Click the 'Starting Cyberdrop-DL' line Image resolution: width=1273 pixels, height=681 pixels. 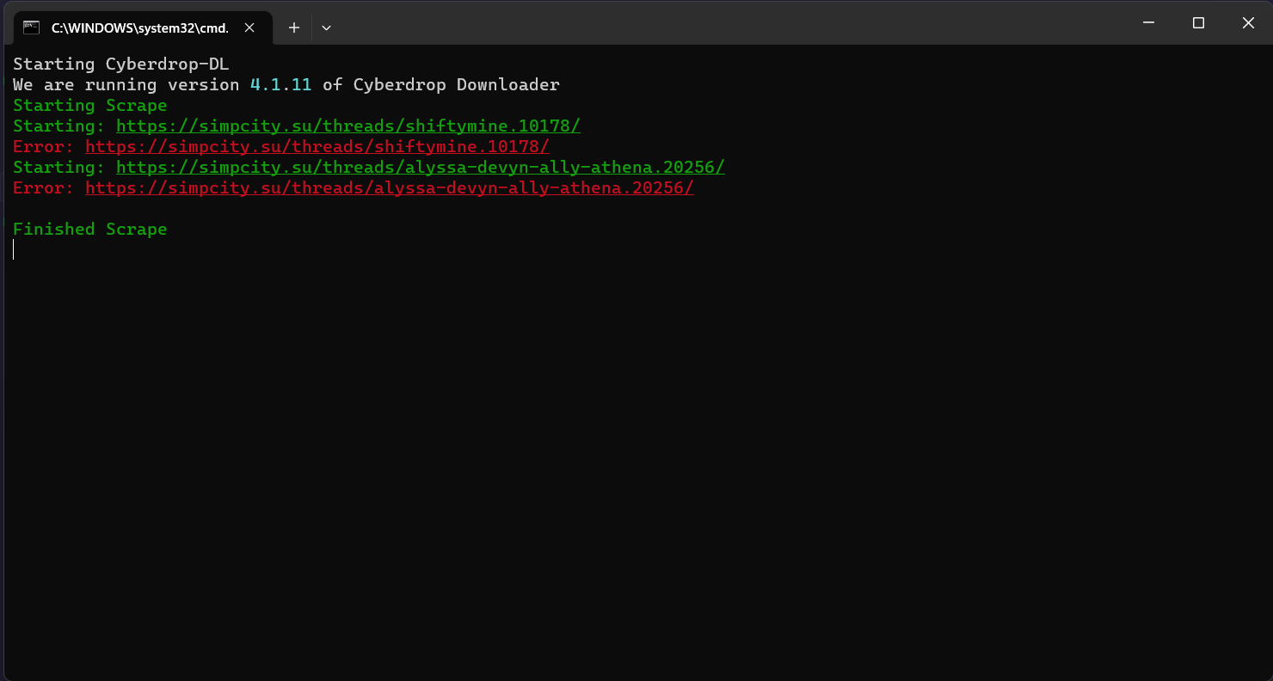(121, 64)
